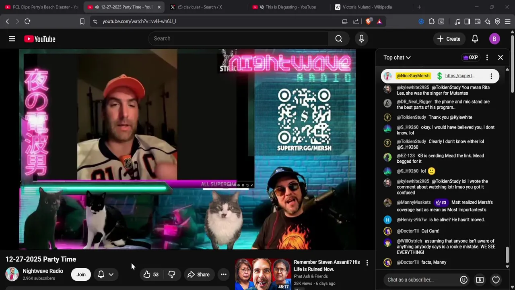Open Remember Steven Assanti video title
This screenshot has width=515, height=290.
(x=327, y=265)
